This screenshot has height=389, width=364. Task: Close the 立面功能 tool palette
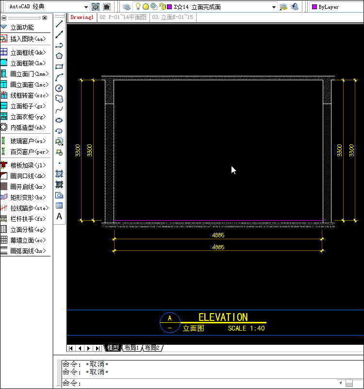tap(45, 18)
